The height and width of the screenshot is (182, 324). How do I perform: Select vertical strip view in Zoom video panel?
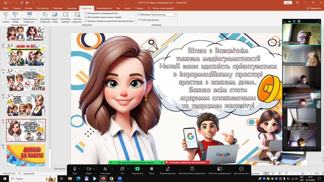(x=294, y=21)
